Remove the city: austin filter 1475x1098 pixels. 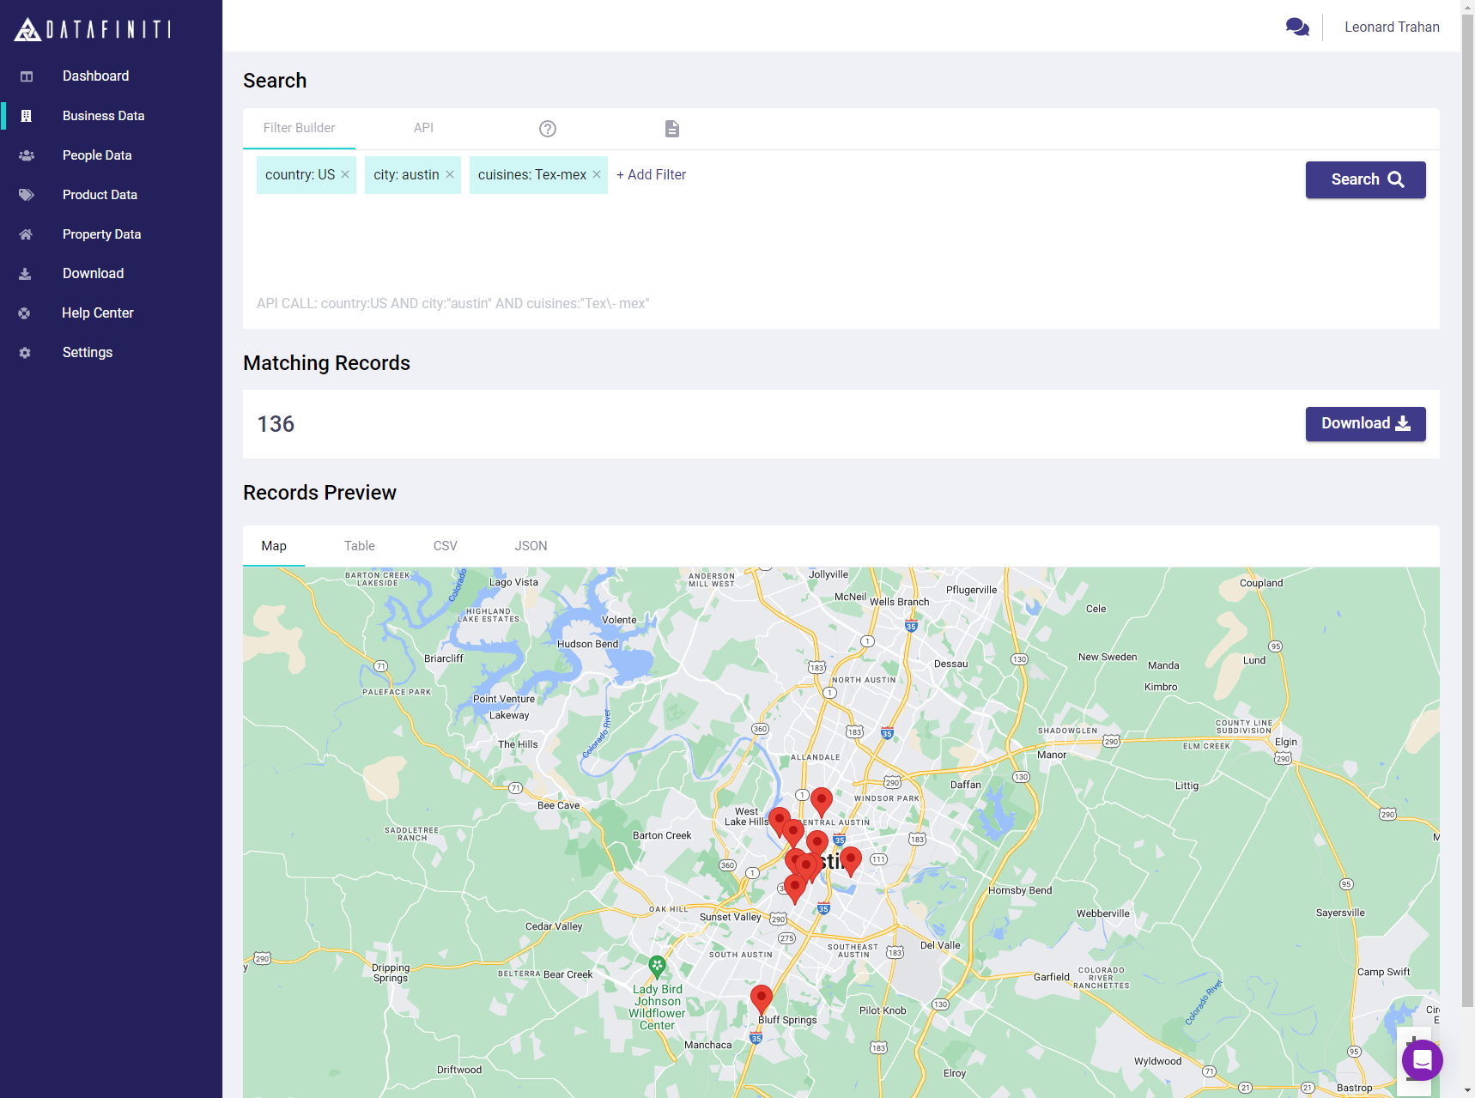tap(450, 174)
